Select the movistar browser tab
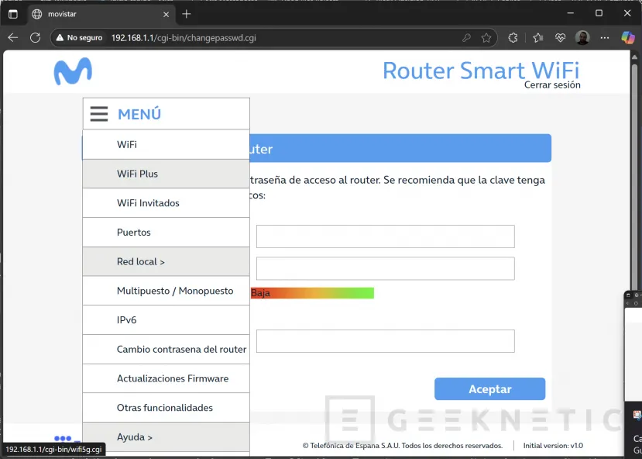Screen dimensions: 642x459 point(101,14)
